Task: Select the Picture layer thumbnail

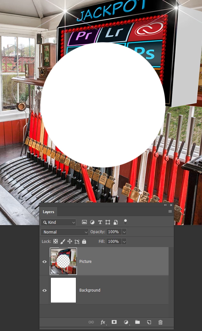Action: pos(63,261)
